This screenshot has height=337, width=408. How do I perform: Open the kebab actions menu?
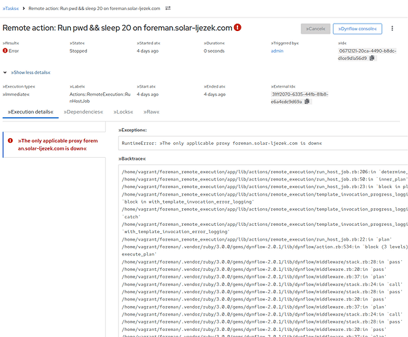tap(392, 28)
